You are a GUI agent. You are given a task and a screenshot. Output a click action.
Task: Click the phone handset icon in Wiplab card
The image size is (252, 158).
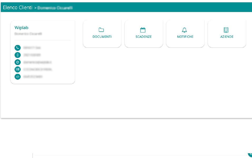[18, 48]
